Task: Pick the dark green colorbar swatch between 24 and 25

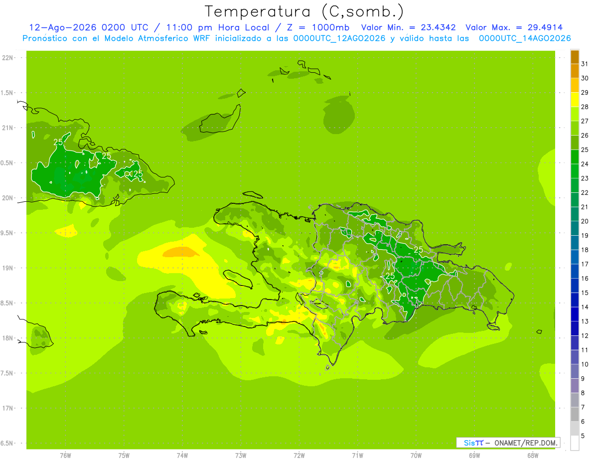Action: click(575, 157)
